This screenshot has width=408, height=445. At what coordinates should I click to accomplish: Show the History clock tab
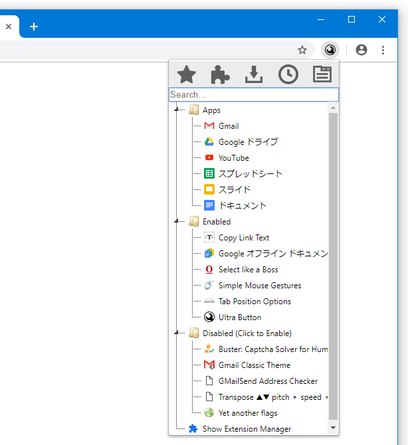pyautogui.click(x=288, y=74)
